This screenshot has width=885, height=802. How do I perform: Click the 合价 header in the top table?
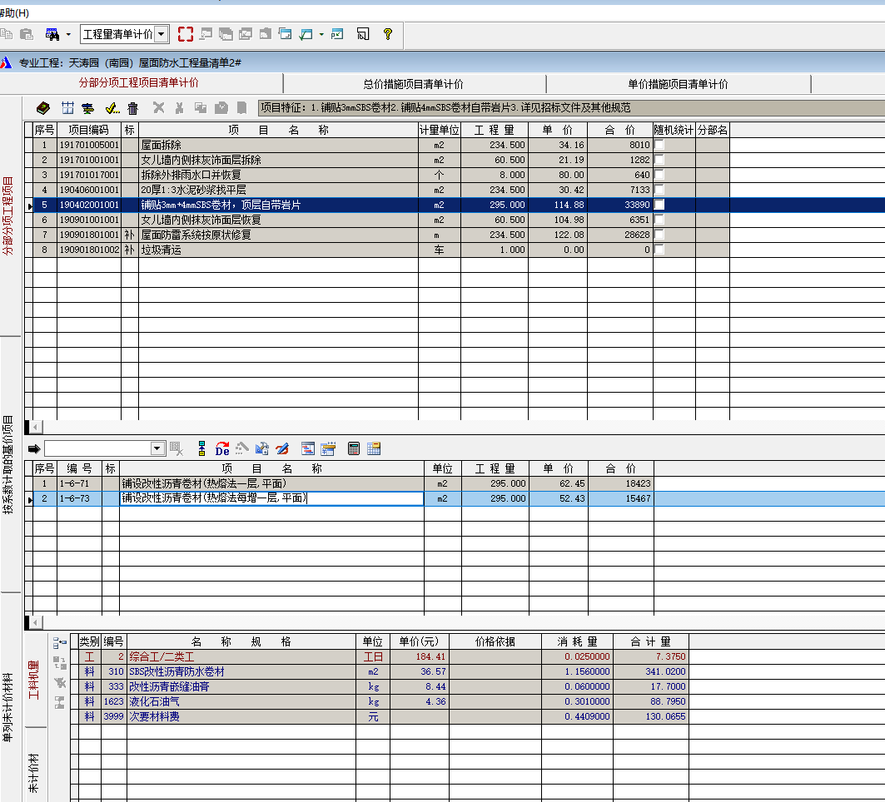(619, 131)
